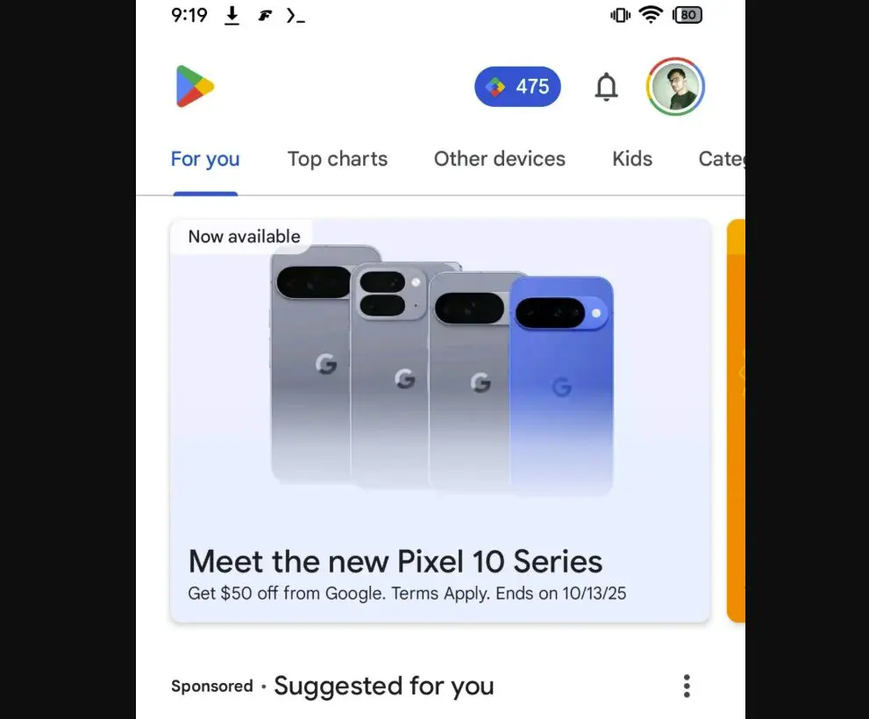Tap the Wi-Fi status icon
The width and height of the screenshot is (869, 719).
(651, 15)
